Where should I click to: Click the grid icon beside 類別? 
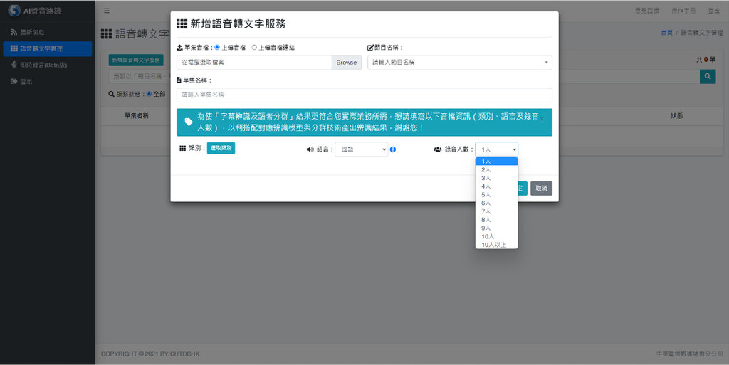[183, 148]
